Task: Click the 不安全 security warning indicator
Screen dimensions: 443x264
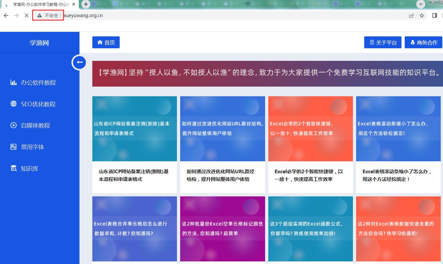Action: [48, 15]
